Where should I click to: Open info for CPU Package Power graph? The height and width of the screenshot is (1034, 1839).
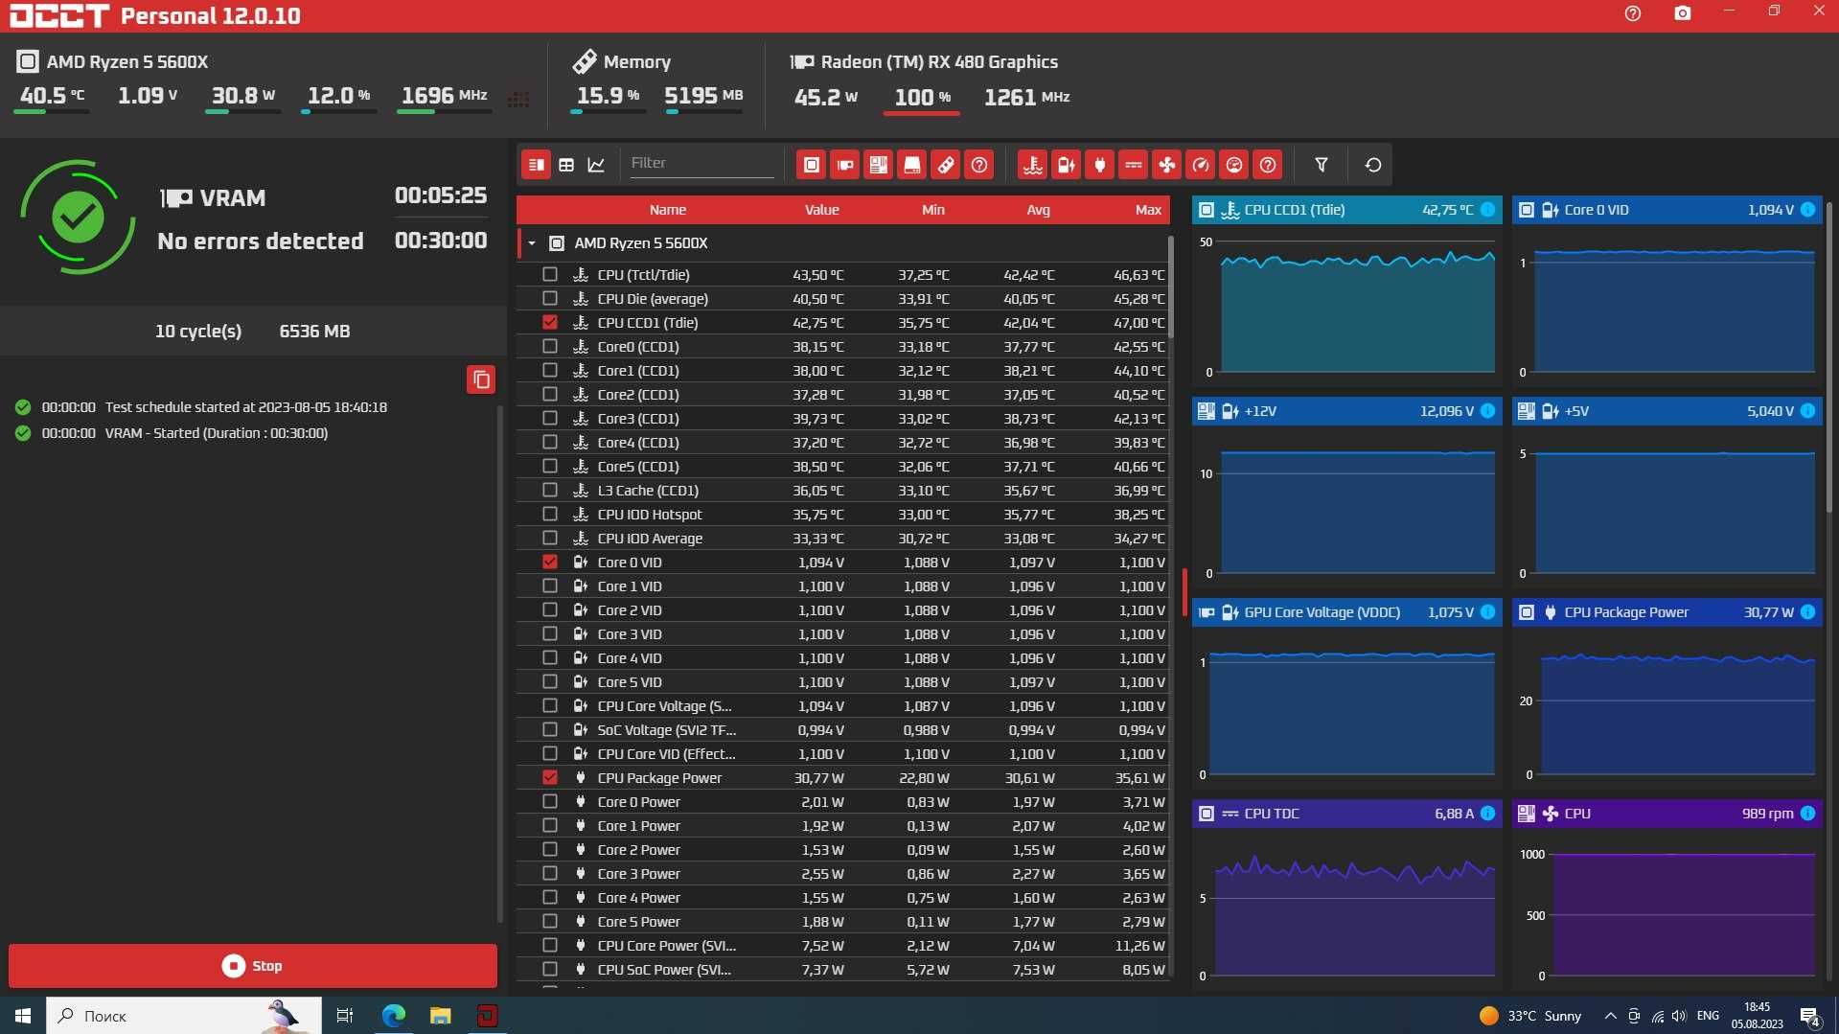(x=1807, y=612)
